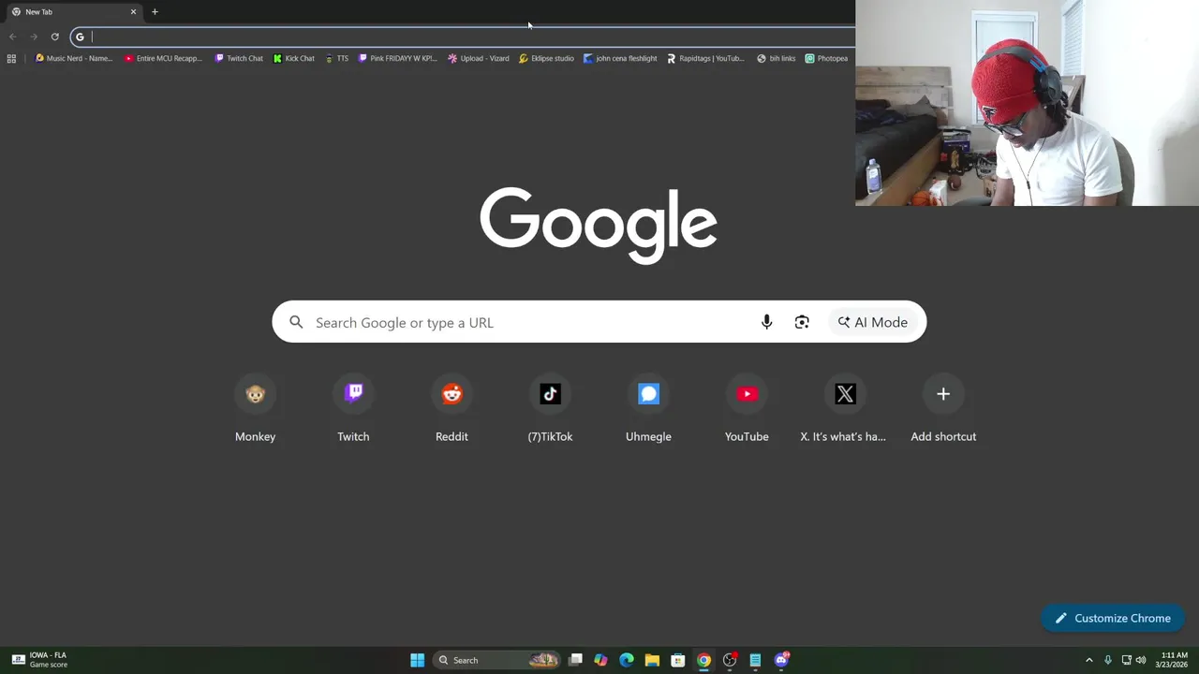
Task: Open the TikTok shortcut tile
Action: click(550, 410)
